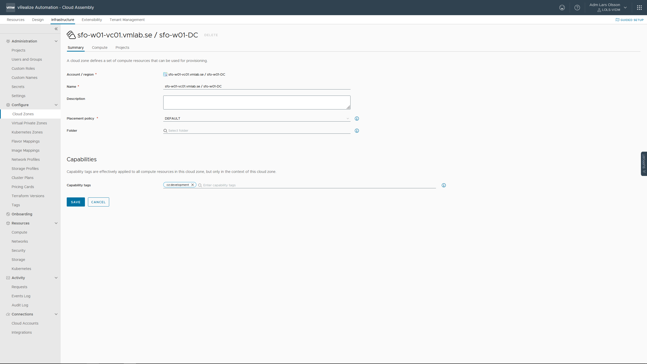The height and width of the screenshot is (364, 647).
Task: Open Kubernetes Zones
Action: [x=27, y=132]
